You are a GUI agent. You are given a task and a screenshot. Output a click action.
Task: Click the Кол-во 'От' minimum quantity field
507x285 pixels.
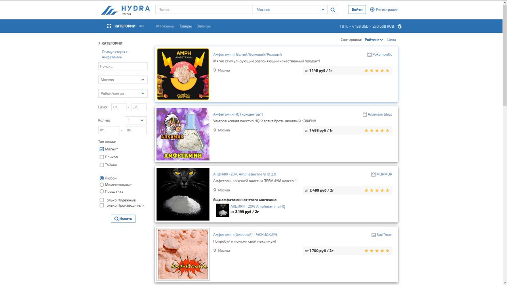point(109,130)
